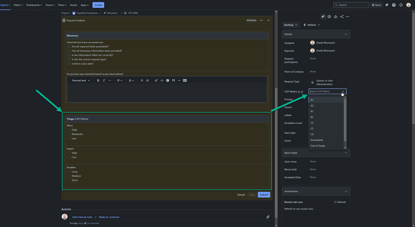The height and width of the screenshot is (227, 415).
Task: Open the Teams menu
Action: click(50, 5)
